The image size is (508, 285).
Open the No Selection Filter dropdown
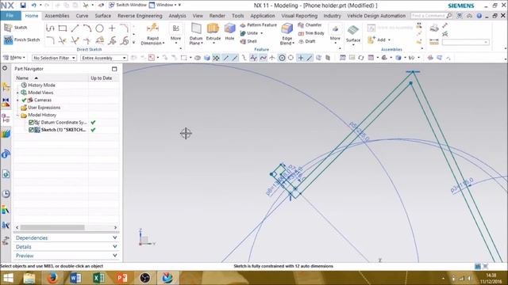[x=54, y=58]
